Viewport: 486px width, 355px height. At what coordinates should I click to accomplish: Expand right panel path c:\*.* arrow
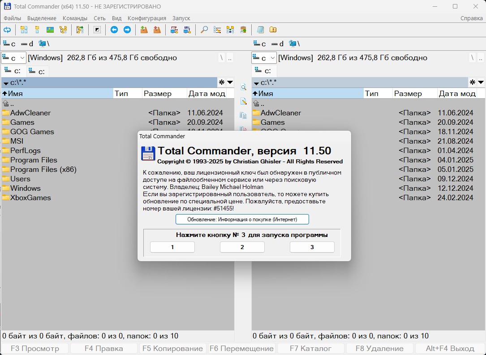[x=256, y=83]
